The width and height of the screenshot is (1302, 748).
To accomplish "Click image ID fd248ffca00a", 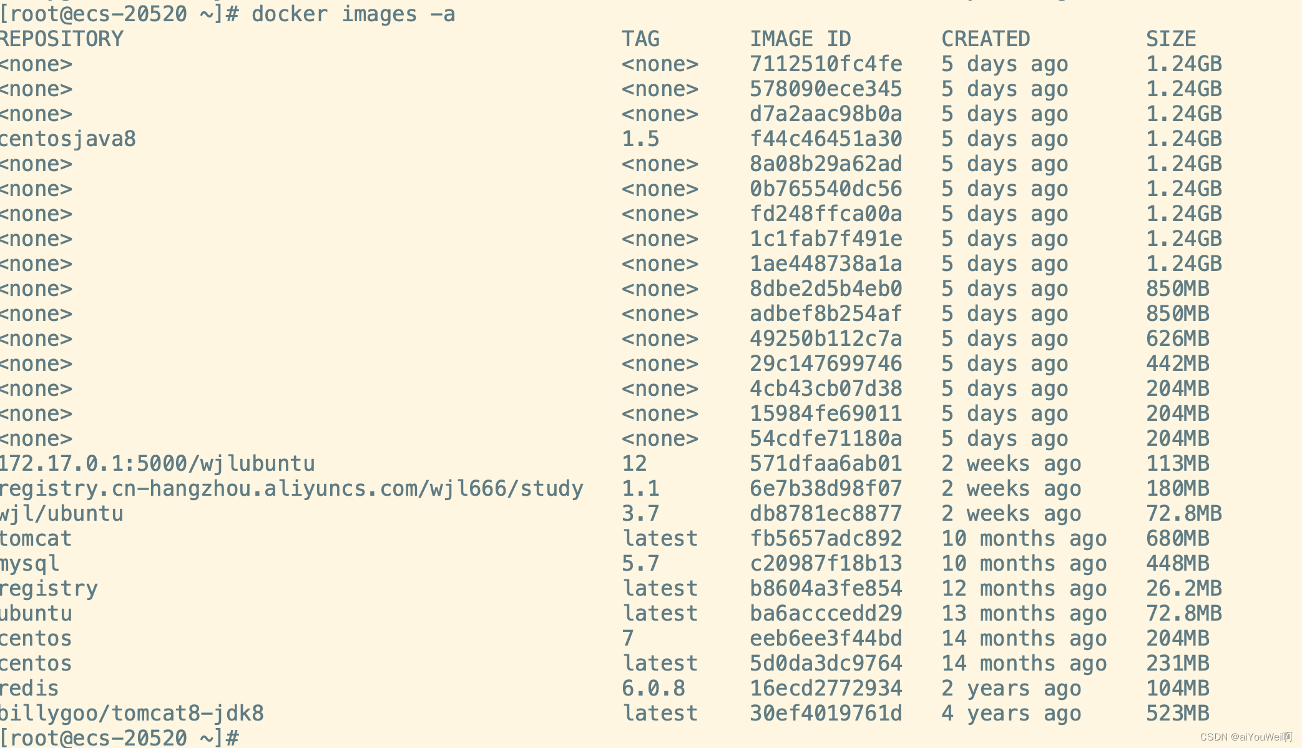I will [826, 214].
